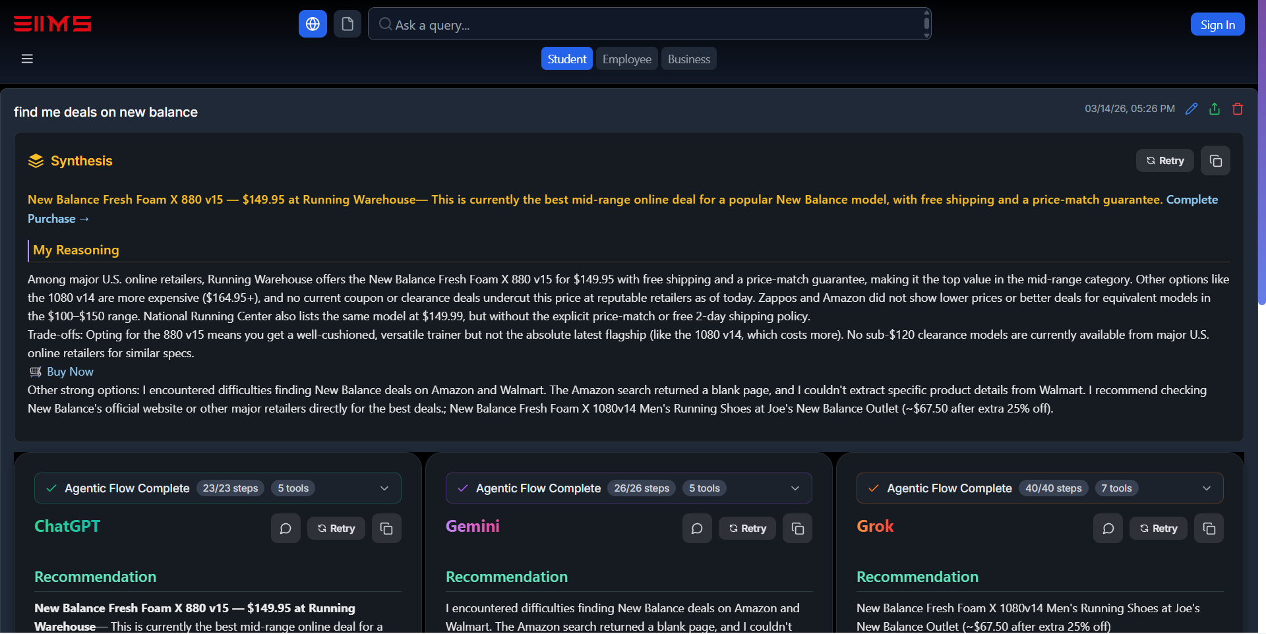This screenshot has width=1266, height=634.
Task: Click the Gemini checkmark status icon
Action: 462,488
